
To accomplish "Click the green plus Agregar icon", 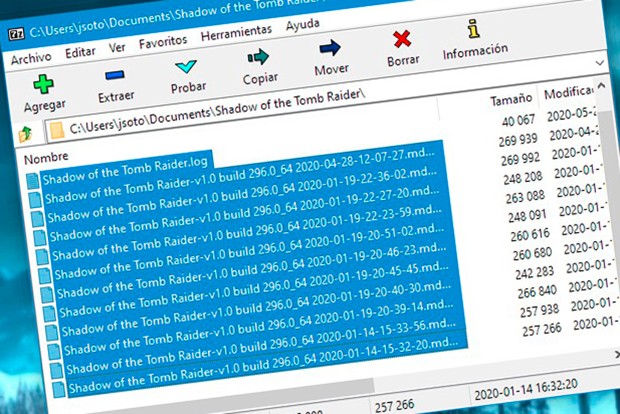I will point(43,83).
